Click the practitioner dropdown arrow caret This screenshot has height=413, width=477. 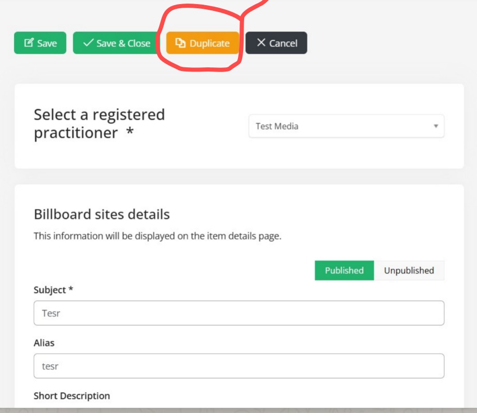tap(436, 126)
